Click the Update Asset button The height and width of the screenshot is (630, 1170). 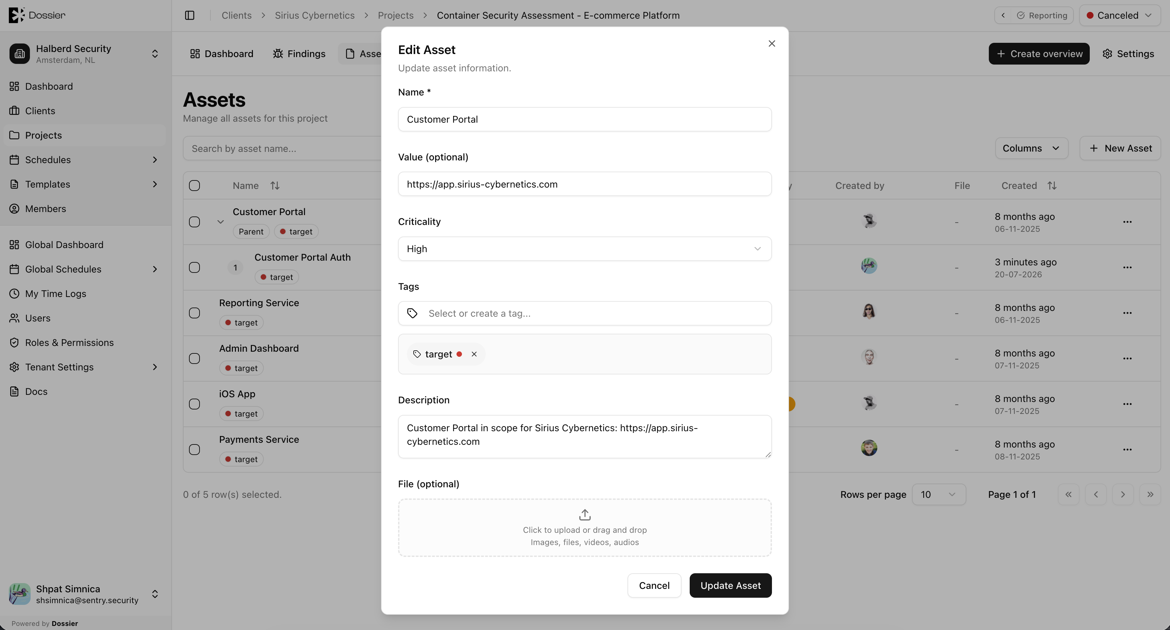(x=730, y=585)
